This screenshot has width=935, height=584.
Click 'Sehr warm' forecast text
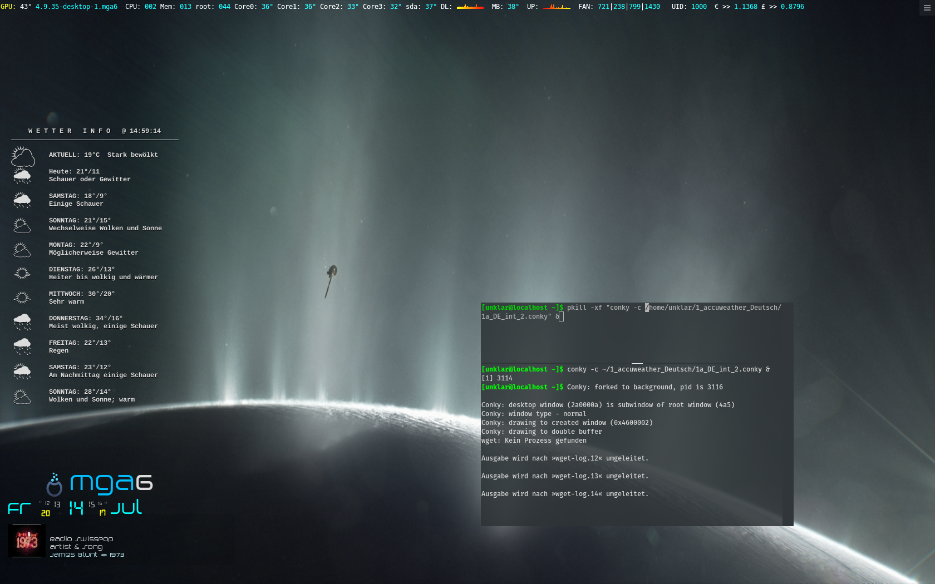tap(66, 301)
